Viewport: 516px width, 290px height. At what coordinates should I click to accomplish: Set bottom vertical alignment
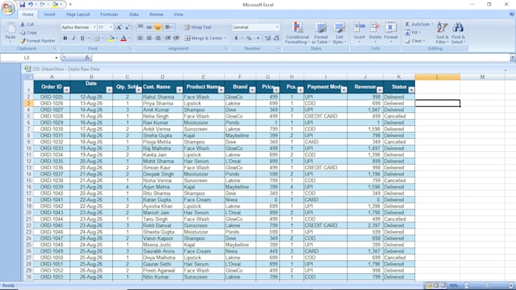pos(158,27)
